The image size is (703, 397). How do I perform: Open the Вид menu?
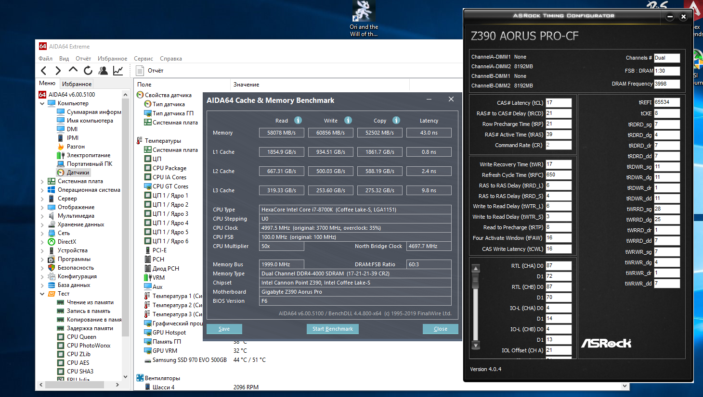click(64, 59)
